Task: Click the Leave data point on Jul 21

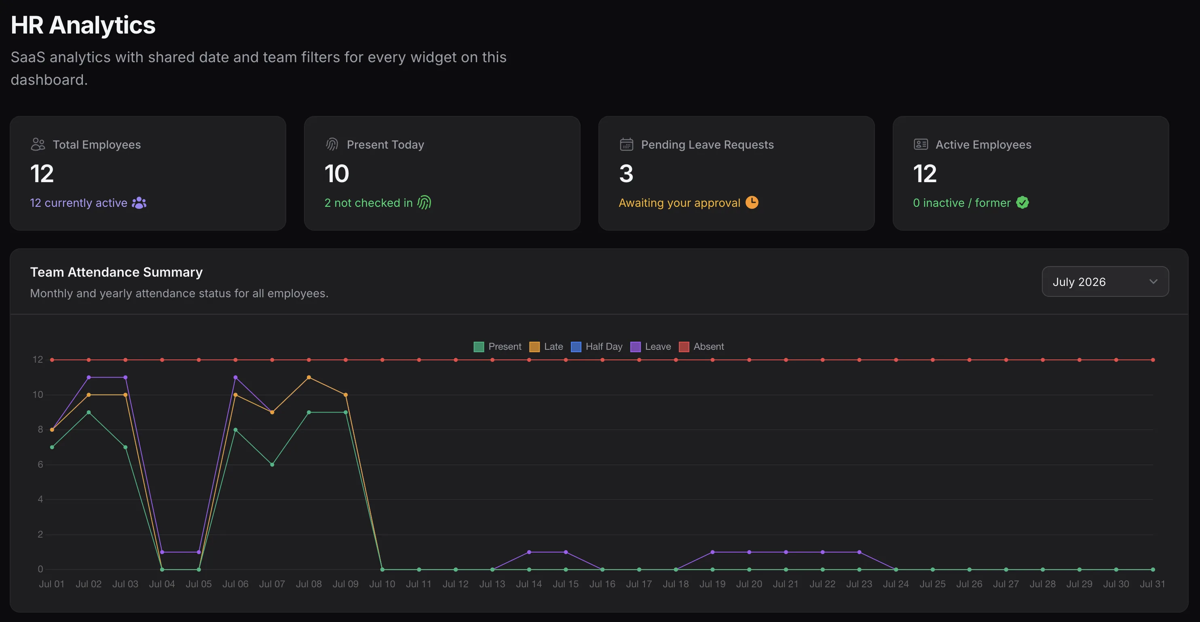Action: [786, 552]
